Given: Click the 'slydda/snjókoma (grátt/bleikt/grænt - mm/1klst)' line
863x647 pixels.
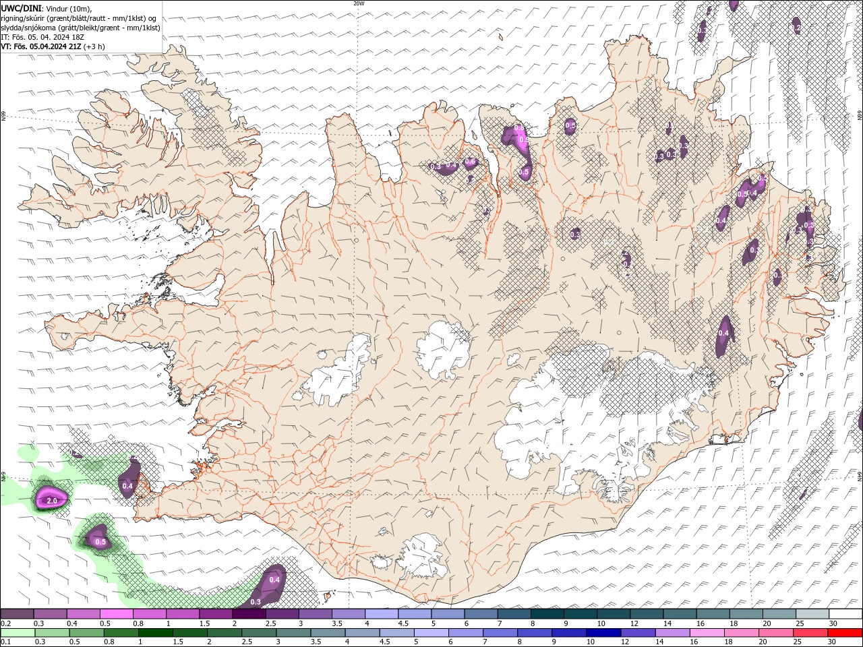Looking at the screenshot, I should click(80, 28).
